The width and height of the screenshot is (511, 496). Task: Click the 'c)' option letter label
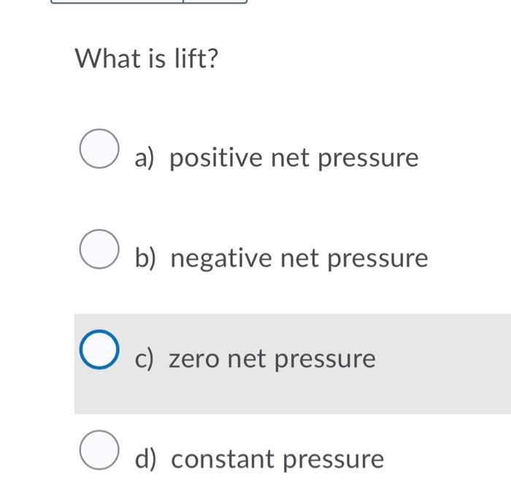144,359
